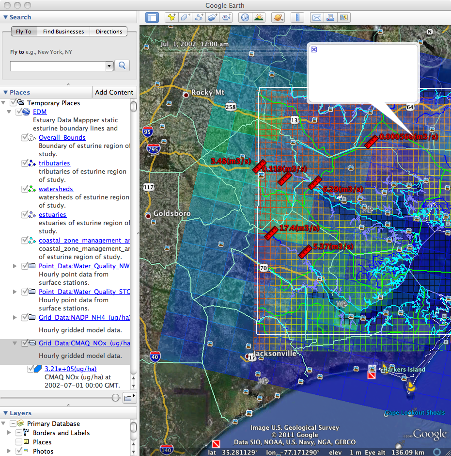Expand the Grid_Data:NADP_NH4 folder
The image size is (451, 456).
coord(15,318)
